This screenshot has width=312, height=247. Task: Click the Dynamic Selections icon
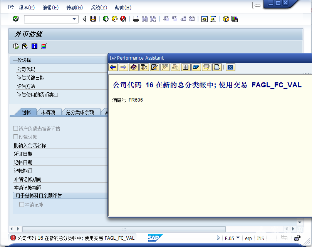[44, 46]
